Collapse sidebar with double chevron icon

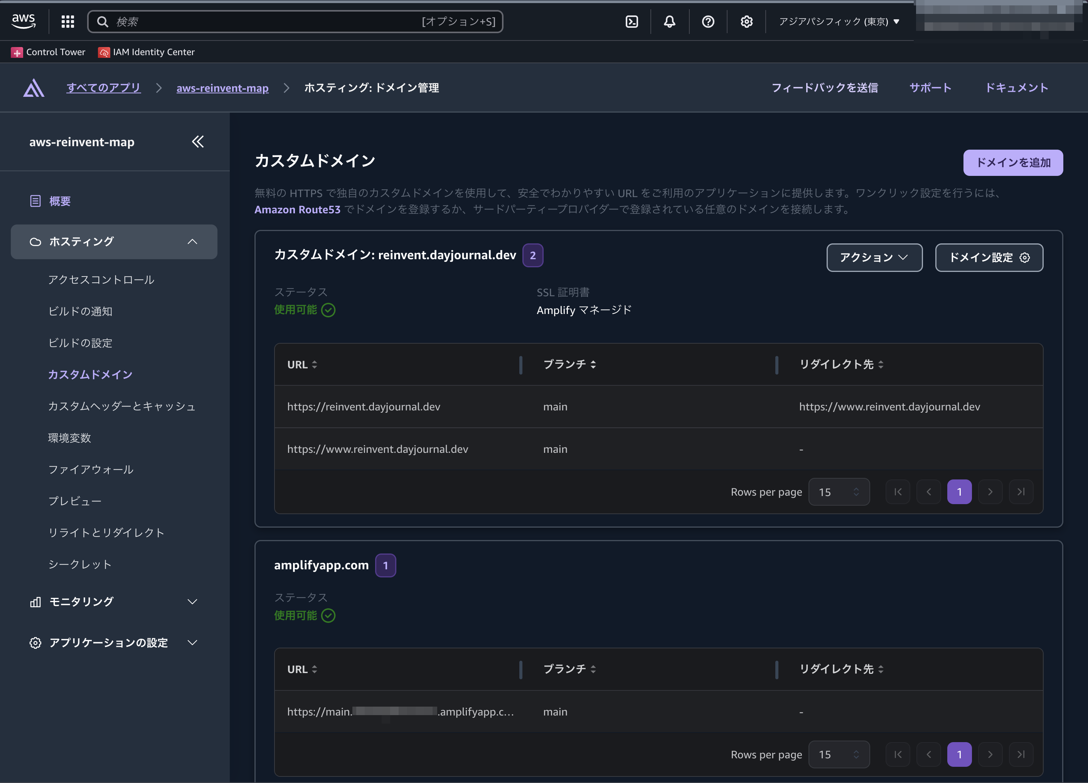[x=198, y=142]
